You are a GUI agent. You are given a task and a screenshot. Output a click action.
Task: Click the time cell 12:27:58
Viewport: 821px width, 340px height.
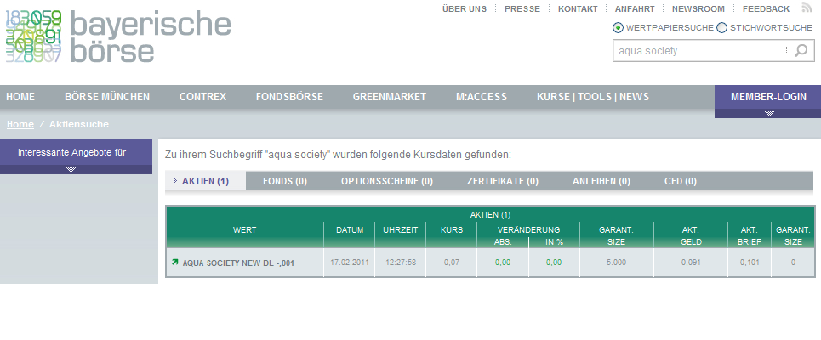[x=401, y=262]
